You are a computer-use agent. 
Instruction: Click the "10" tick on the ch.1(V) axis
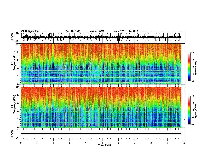click(x=18, y=33)
